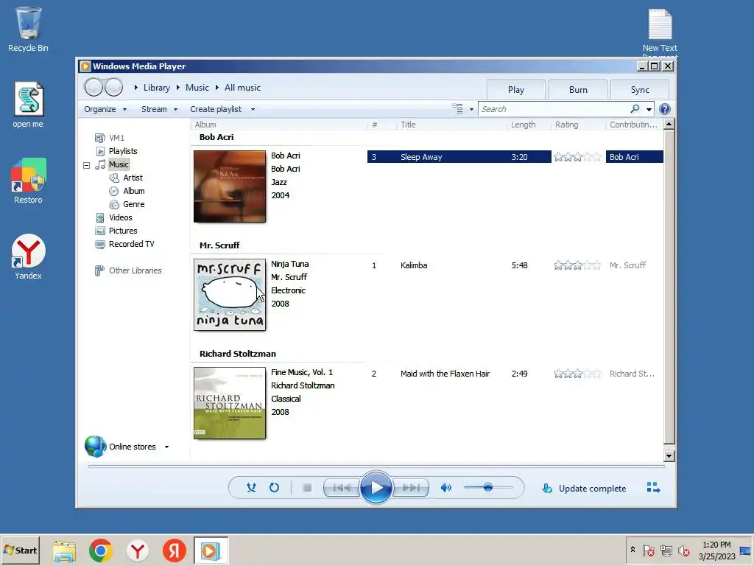The height and width of the screenshot is (566, 754).
Task: Click the View options icon
Action: point(457,109)
